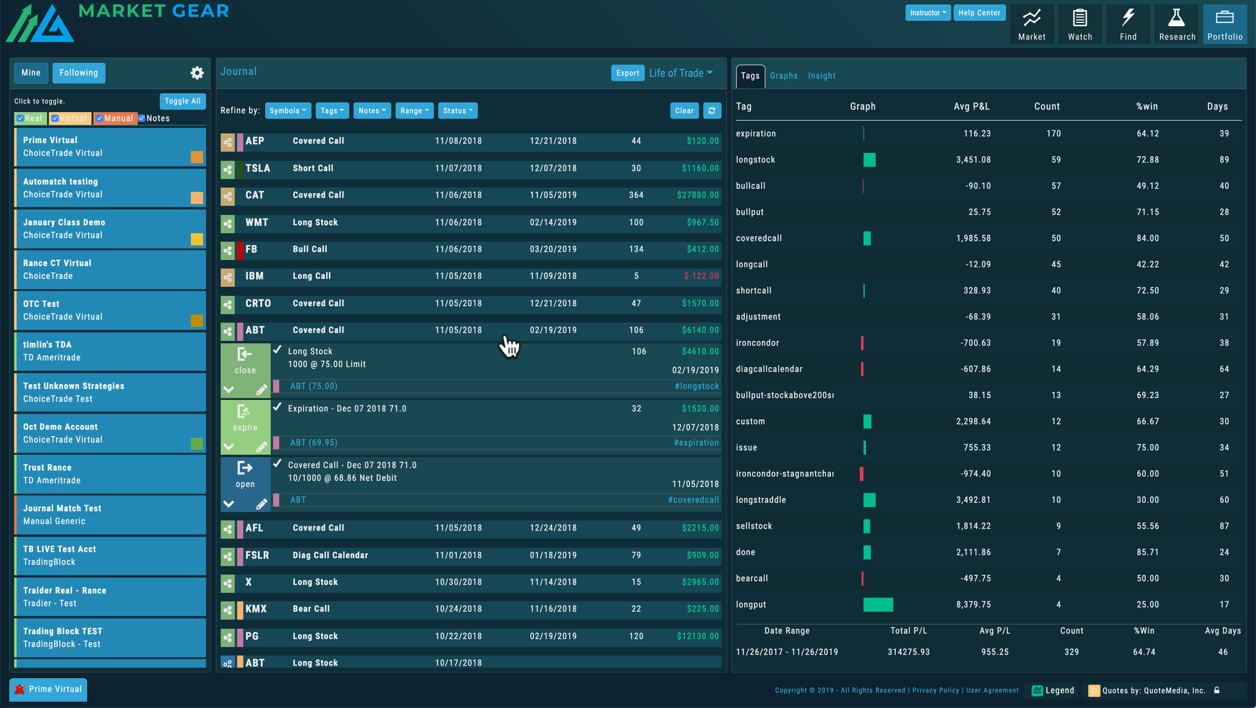Image resolution: width=1256 pixels, height=708 pixels.
Task: Open the Tags refine dropdown
Action: tap(332, 111)
